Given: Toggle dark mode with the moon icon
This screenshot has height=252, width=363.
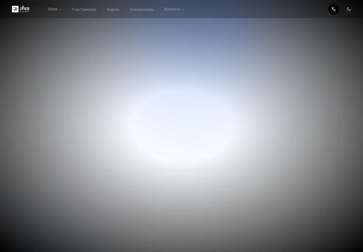Looking at the screenshot, I should 349,9.
